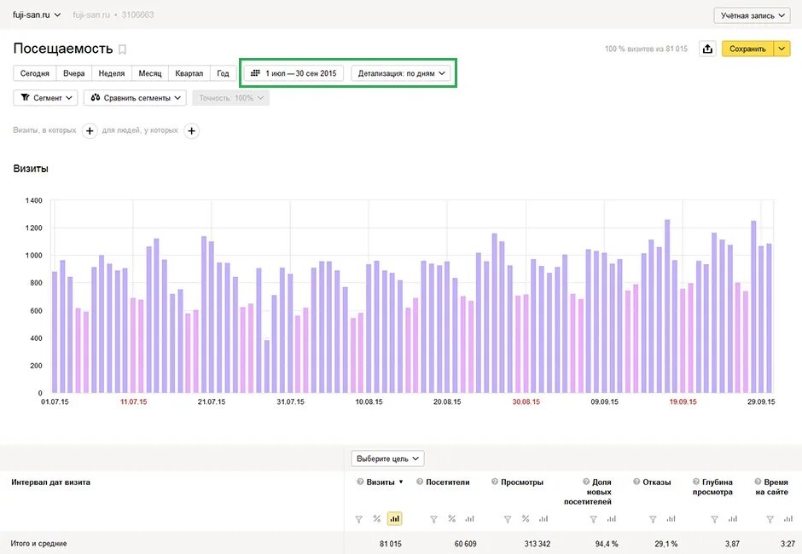Bookmark the Посещаемость report
Viewport: 802px width, 554px height.
[122, 49]
